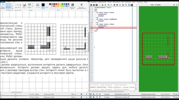
Task: Open the Paint File tab
Action: click(x=3, y=2)
